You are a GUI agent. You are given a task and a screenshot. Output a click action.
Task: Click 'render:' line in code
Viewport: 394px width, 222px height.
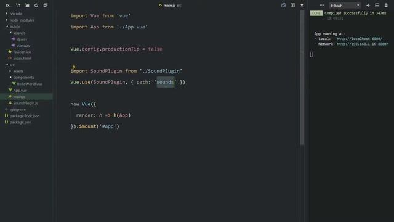point(103,115)
